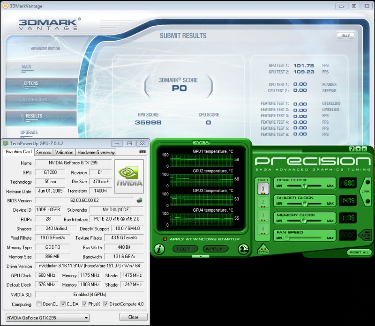375x326 pixels.
Task: Click the APPLY button in Precision
Action: [216, 249]
